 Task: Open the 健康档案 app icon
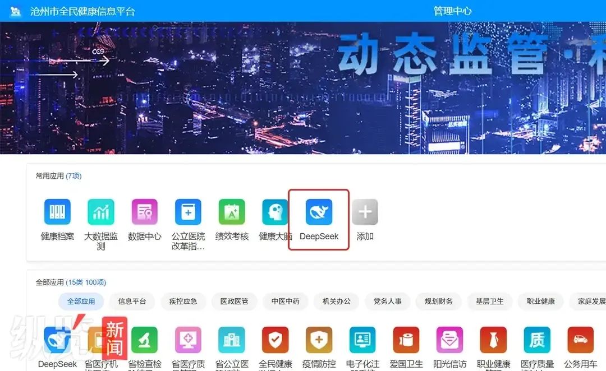pos(57,212)
